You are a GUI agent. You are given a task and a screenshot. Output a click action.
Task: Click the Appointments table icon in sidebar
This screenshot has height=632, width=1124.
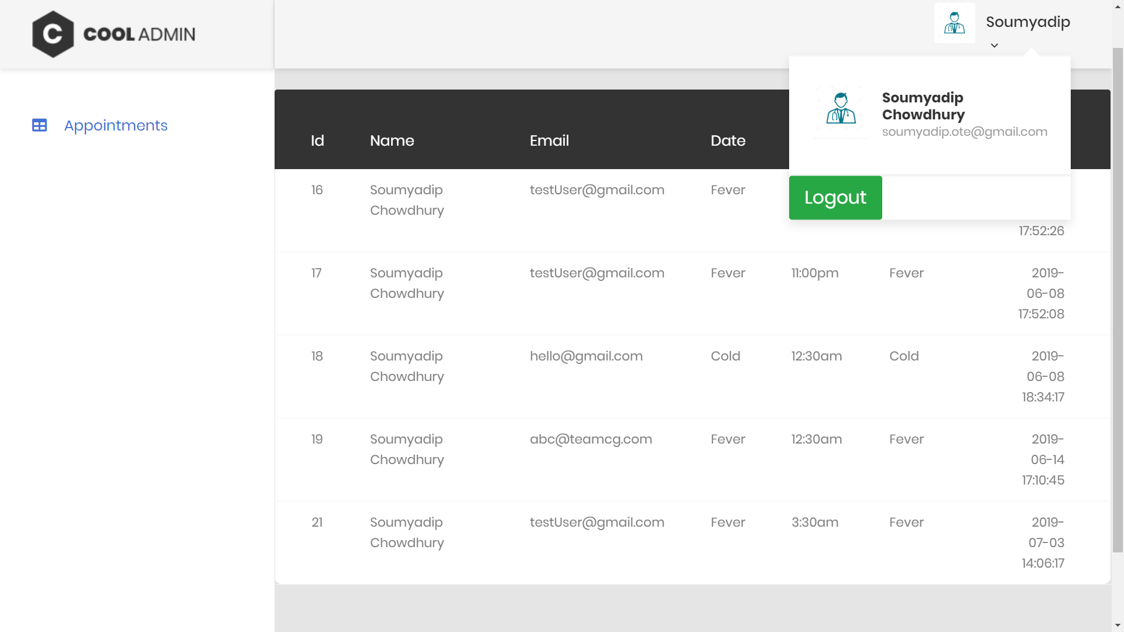(x=39, y=125)
